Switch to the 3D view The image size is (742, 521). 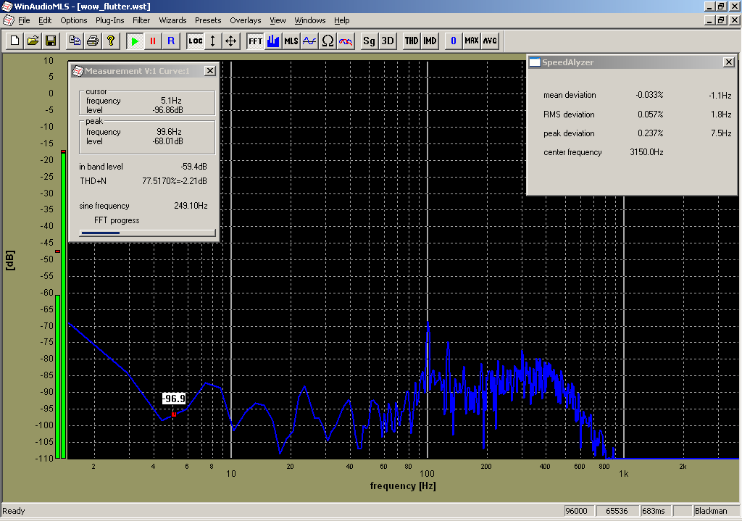[388, 41]
